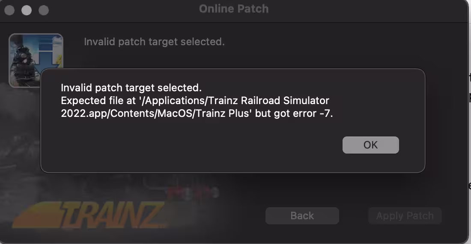This screenshot has width=471, height=244.
Task: Dismiss the error with the OK button
Action: (371, 145)
